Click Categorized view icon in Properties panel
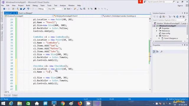 154,52
